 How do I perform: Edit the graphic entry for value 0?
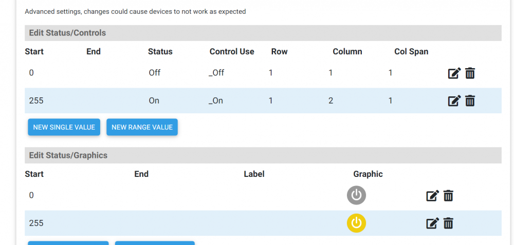pos(432,196)
